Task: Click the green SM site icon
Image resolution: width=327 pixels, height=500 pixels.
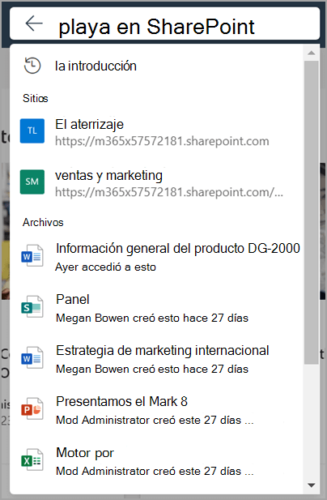Action: [x=32, y=182]
